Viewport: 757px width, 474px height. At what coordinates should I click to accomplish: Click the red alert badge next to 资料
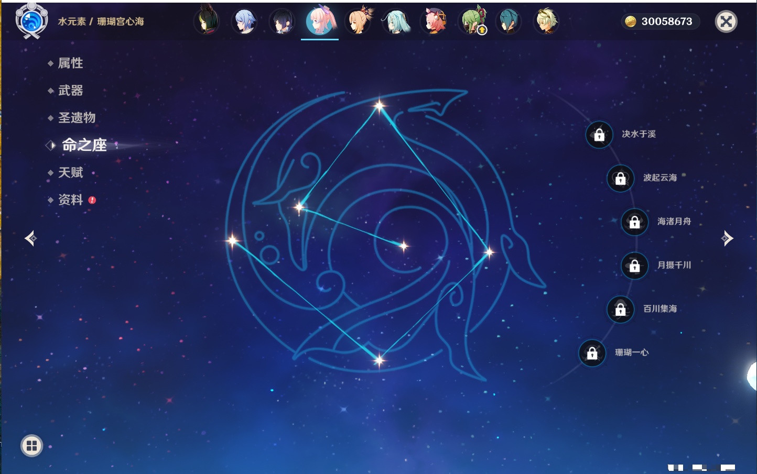pos(92,200)
